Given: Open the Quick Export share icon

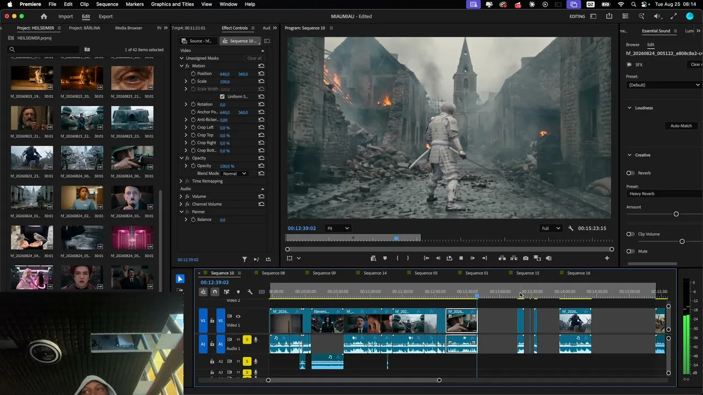Looking at the screenshot, I should click(x=609, y=16).
